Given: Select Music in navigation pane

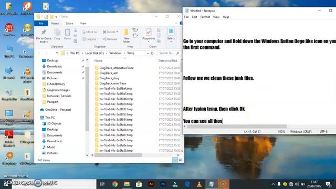Looking at the screenshot, I should pos(51,147).
